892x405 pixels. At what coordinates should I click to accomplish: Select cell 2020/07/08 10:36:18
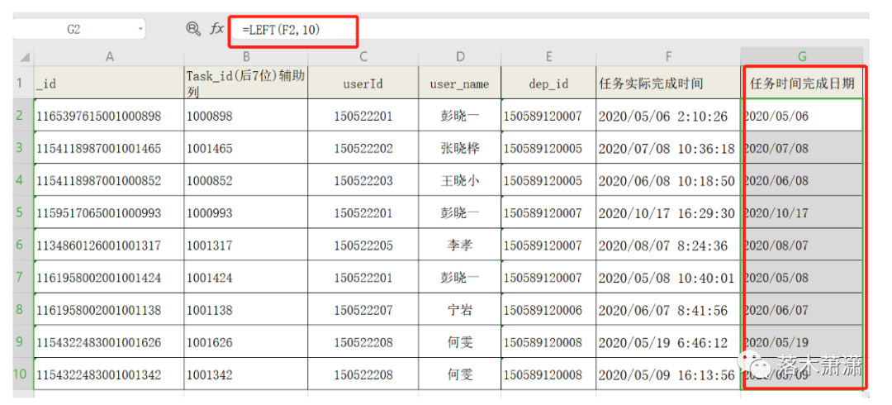(x=668, y=148)
